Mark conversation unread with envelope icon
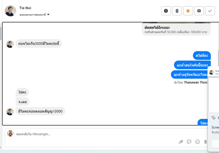The height and width of the screenshot is (153, 219). (199, 11)
